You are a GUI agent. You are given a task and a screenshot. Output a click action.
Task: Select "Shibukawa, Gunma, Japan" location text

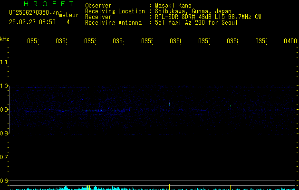coord(193,11)
